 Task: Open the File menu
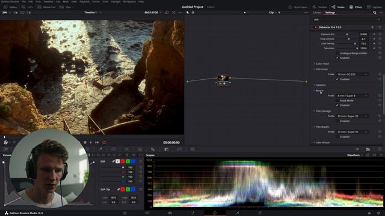[x=23, y=2]
